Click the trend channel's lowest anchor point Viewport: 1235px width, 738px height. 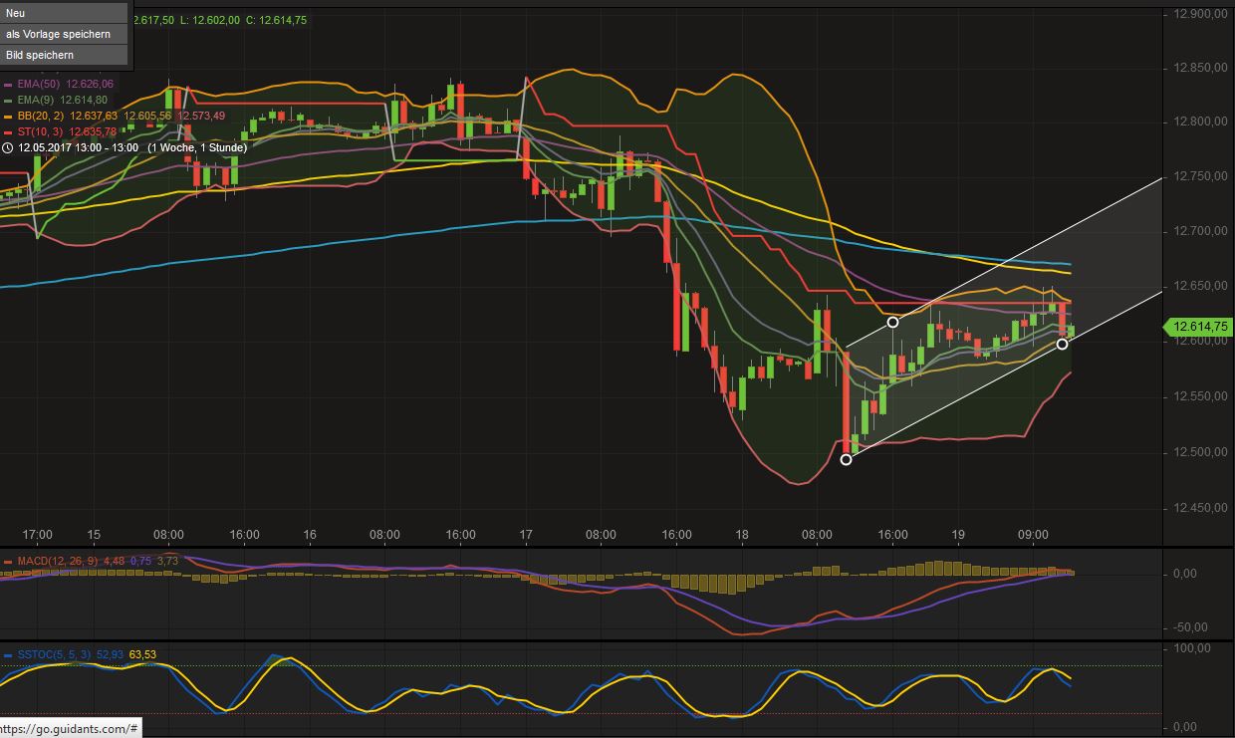[x=847, y=459]
